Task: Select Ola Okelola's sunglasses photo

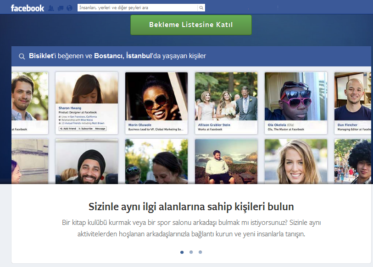Action: point(295,96)
